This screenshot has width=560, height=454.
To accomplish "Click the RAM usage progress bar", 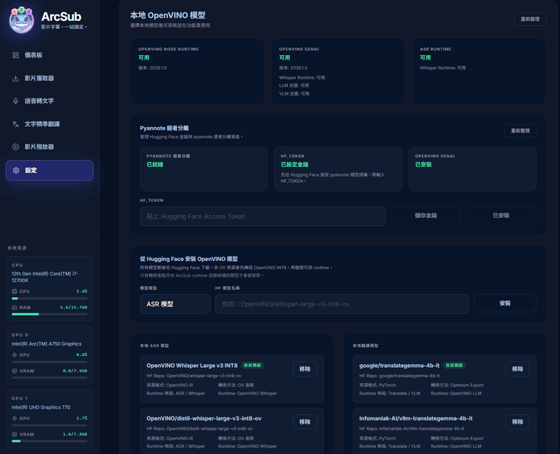I will point(50,314).
